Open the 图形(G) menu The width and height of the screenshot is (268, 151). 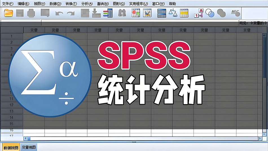[119, 4]
